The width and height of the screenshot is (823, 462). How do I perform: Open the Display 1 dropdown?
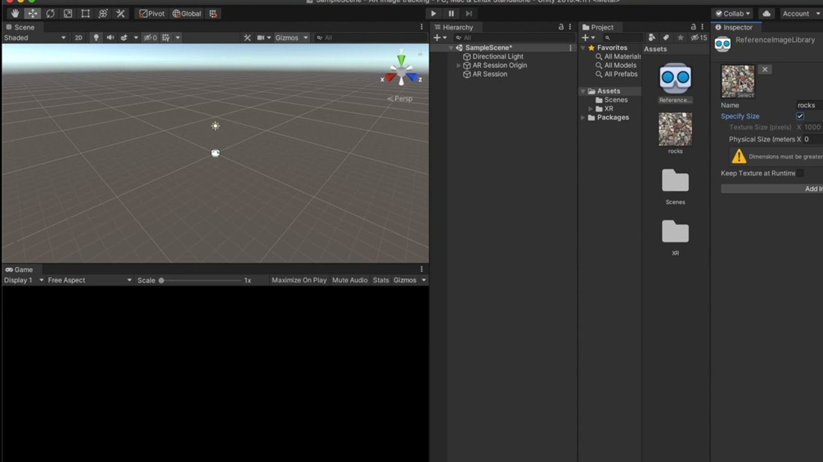click(24, 280)
